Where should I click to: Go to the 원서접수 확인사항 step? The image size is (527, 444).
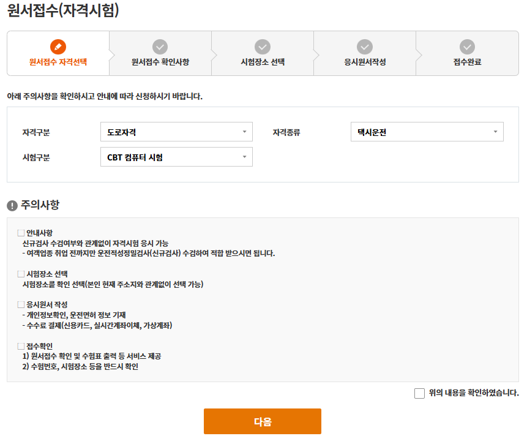click(x=160, y=53)
